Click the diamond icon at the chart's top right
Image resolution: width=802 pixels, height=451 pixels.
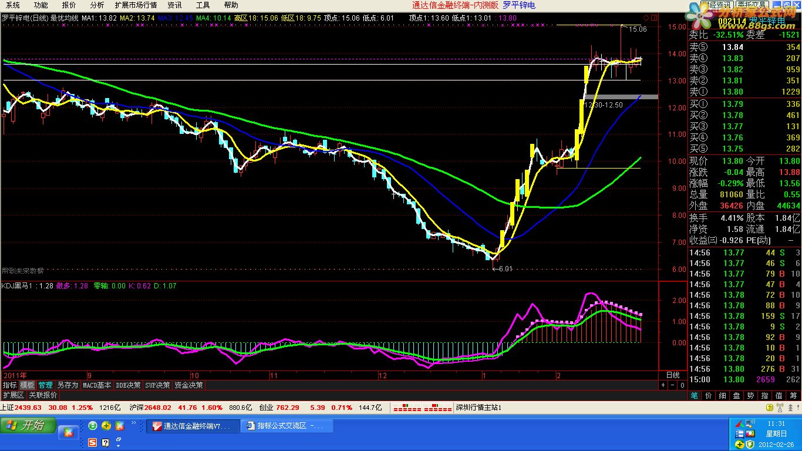[646, 18]
